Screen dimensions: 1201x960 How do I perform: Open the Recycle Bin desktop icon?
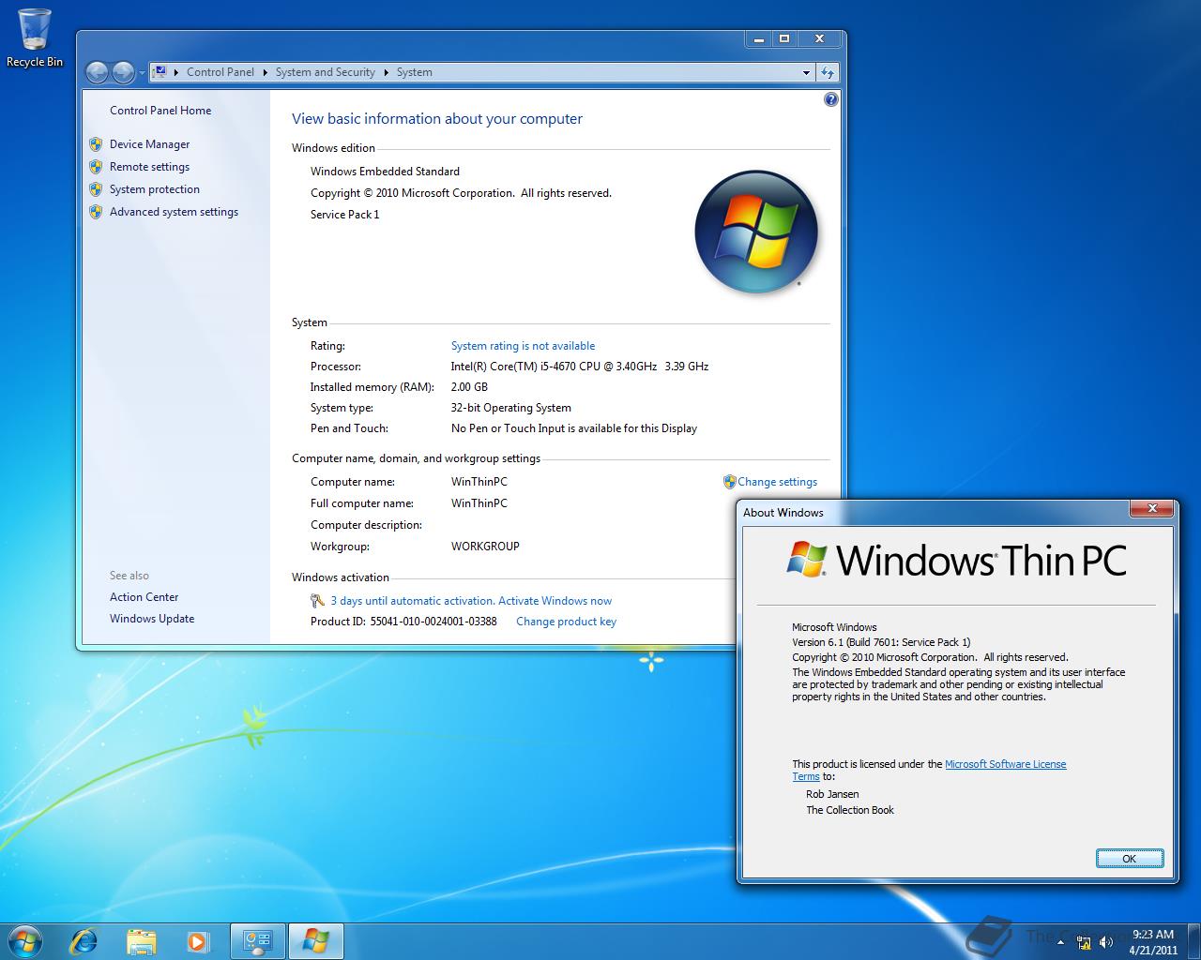click(x=35, y=37)
